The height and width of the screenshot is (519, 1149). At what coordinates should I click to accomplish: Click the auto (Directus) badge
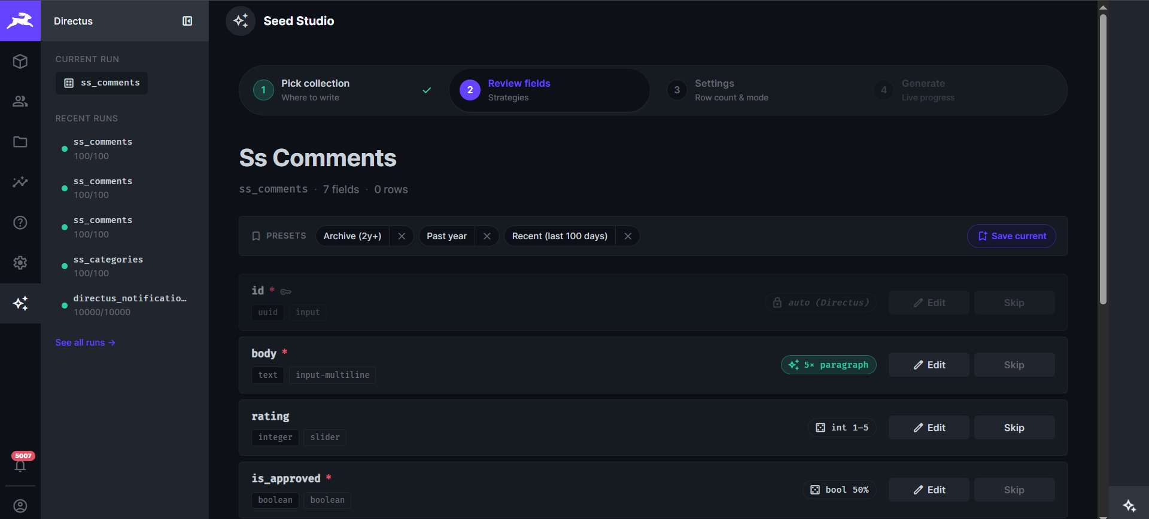coord(820,303)
